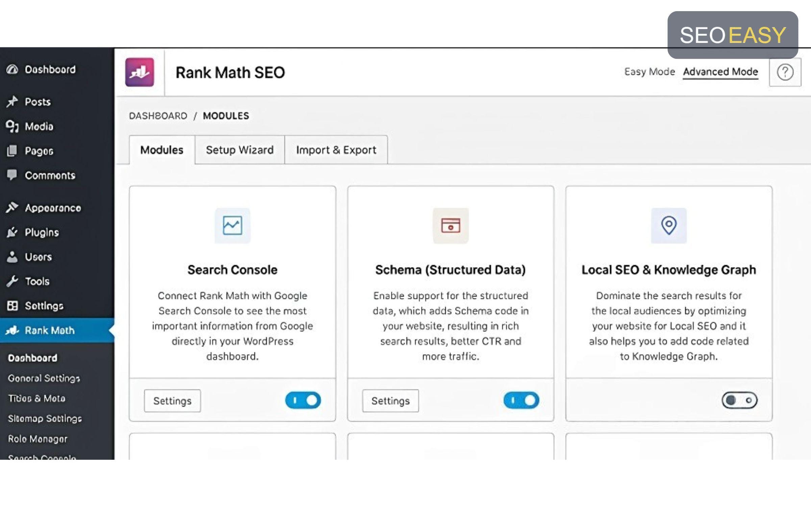This screenshot has height=507, width=811.
Task: Open Settings for Schema module
Action: (x=390, y=401)
